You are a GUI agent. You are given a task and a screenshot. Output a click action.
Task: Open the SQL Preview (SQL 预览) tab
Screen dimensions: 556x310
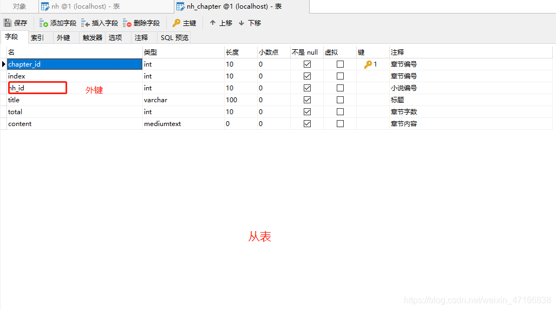(x=174, y=37)
